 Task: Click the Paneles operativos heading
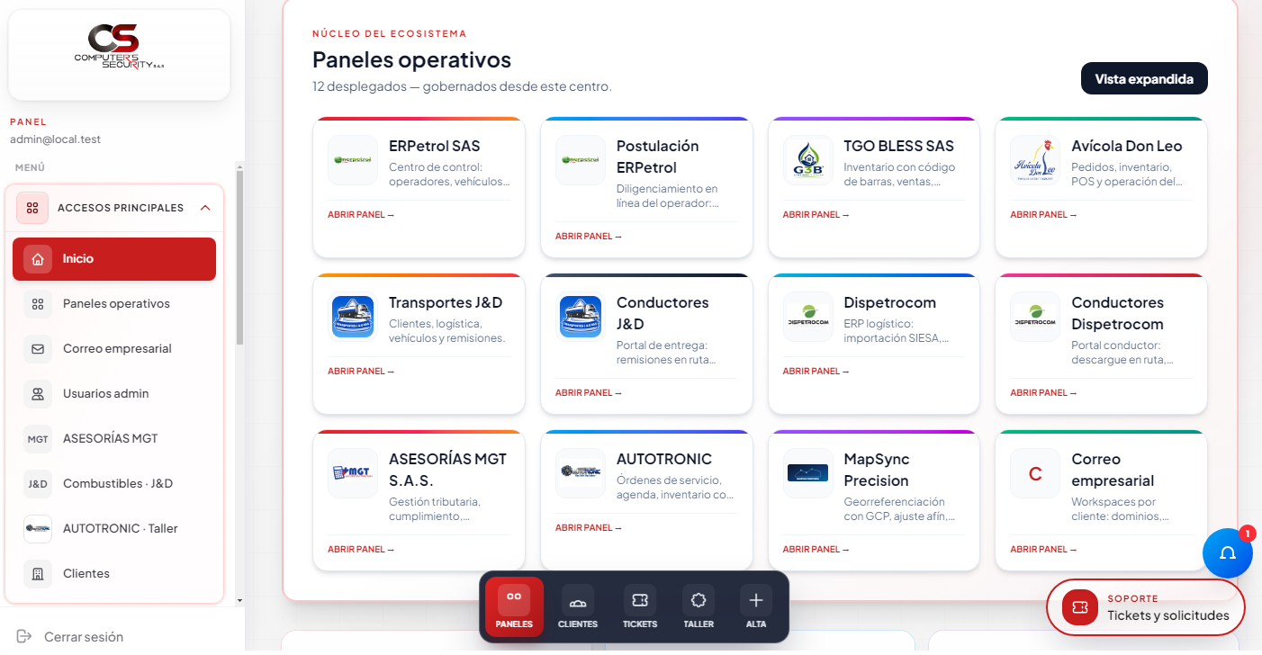(x=411, y=60)
